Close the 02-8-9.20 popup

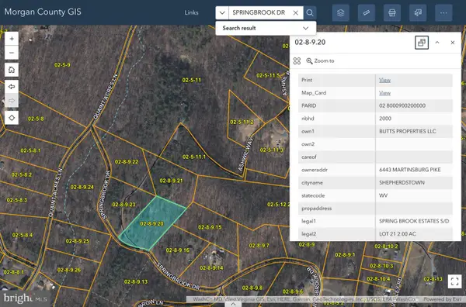(452, 43)
